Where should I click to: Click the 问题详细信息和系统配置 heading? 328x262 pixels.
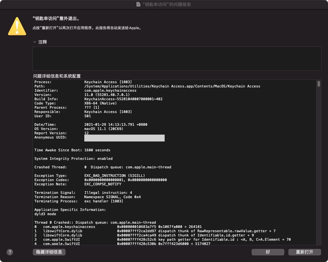[x=57, y=76]
